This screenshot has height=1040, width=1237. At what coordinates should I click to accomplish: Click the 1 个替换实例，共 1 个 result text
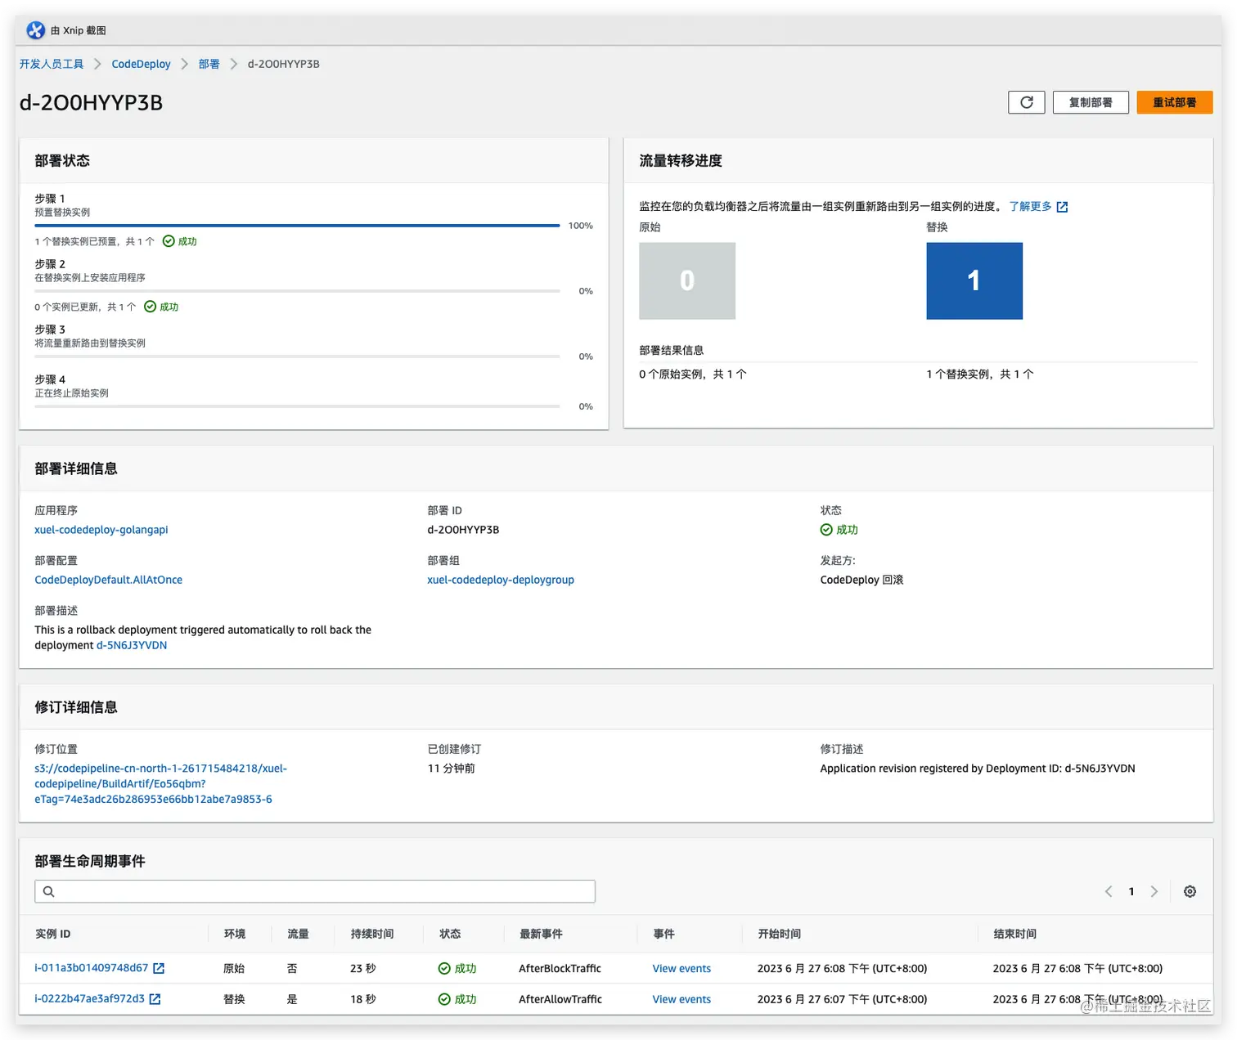980,374
